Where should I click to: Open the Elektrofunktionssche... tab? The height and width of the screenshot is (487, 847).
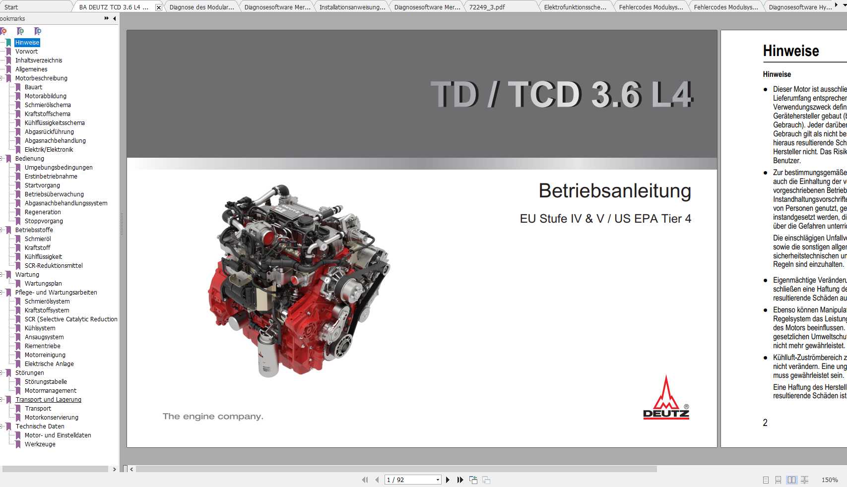575,7
